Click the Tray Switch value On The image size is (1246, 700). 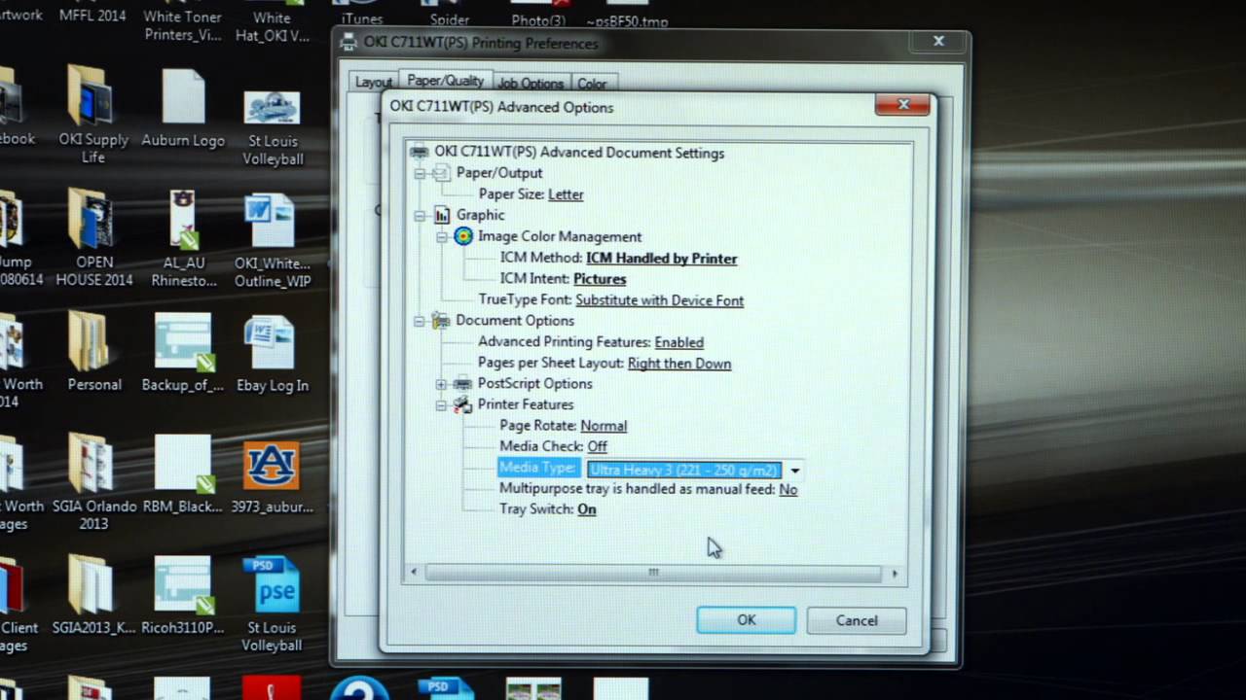pos(587,509)
